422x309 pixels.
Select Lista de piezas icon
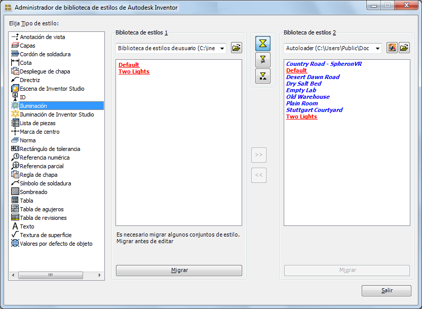pos(15,123)
